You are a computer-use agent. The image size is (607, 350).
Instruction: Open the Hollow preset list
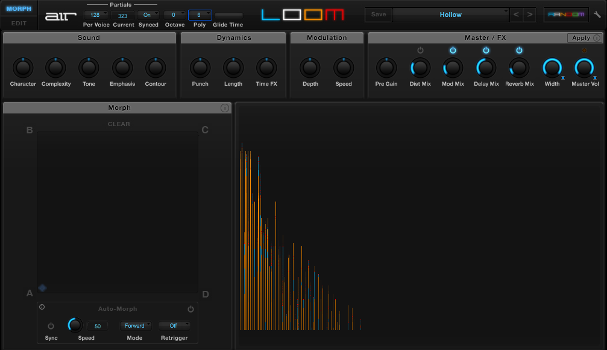pyautogui.click(x=451, y=14)
